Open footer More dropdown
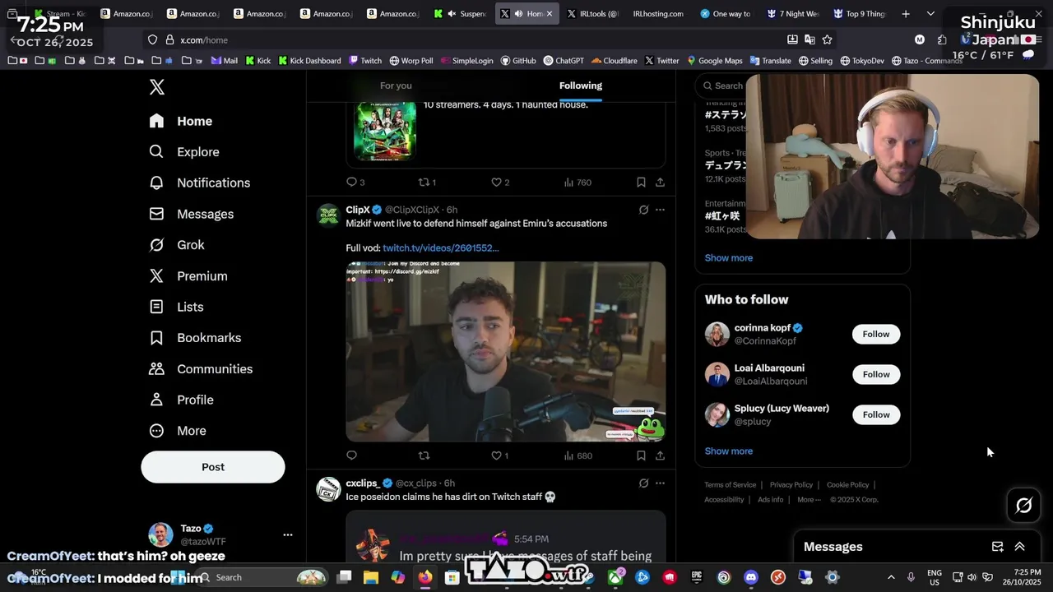Viewport: 1053px width, 592px height. click(x=809, y=499)
